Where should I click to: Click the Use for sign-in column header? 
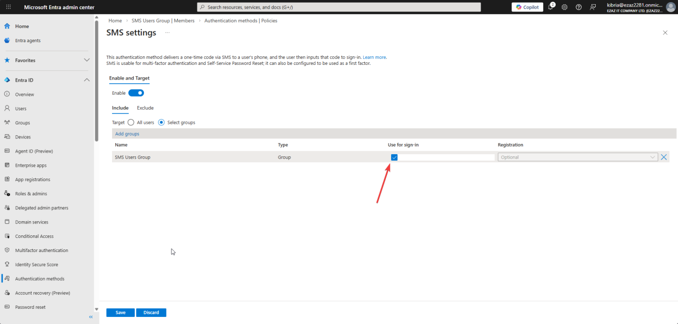pos(403,145)
